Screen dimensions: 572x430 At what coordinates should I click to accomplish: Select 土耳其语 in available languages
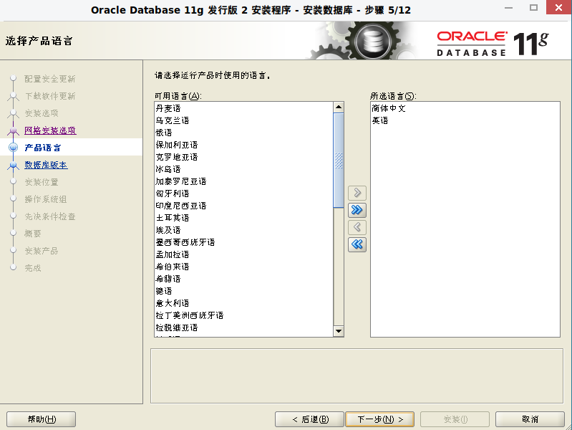tap(243, 218)
